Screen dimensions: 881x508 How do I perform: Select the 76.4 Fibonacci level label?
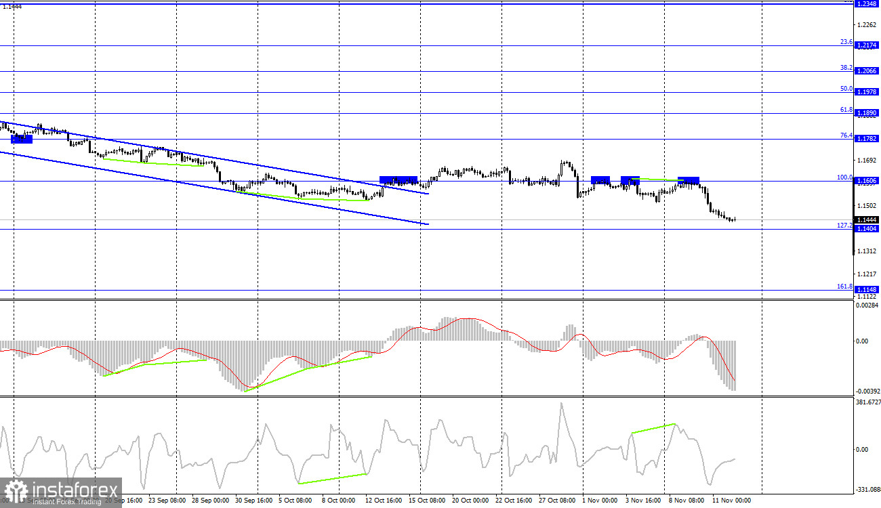(846, 135)
